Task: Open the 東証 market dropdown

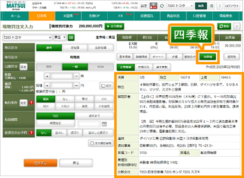Action: click(x=60, y=37)
